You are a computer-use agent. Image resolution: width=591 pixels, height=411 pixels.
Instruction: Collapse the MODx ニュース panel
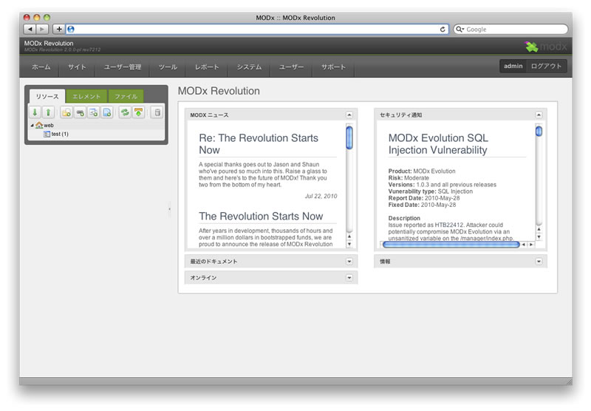[349, 115]
